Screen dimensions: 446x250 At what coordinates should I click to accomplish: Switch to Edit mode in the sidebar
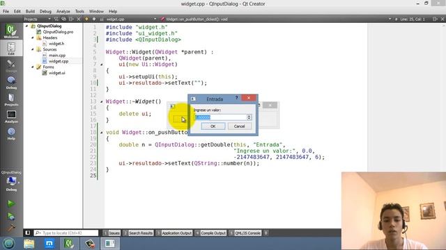[x=11, y=48]
